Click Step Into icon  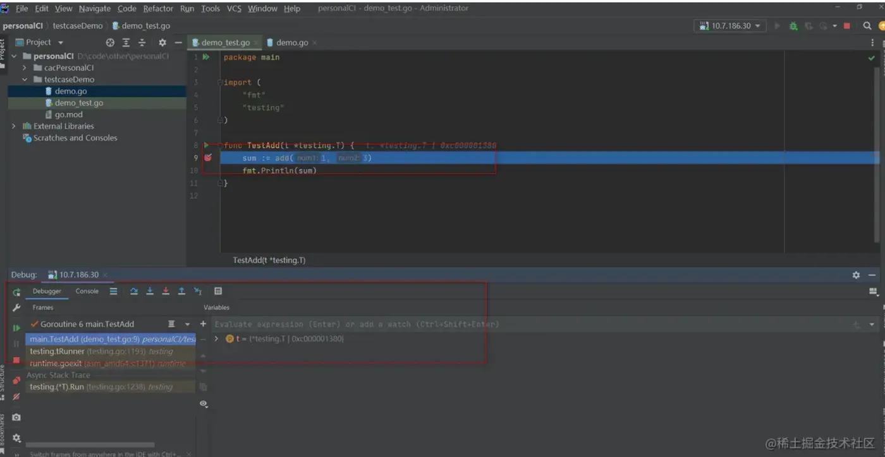[x=150, y=291]
